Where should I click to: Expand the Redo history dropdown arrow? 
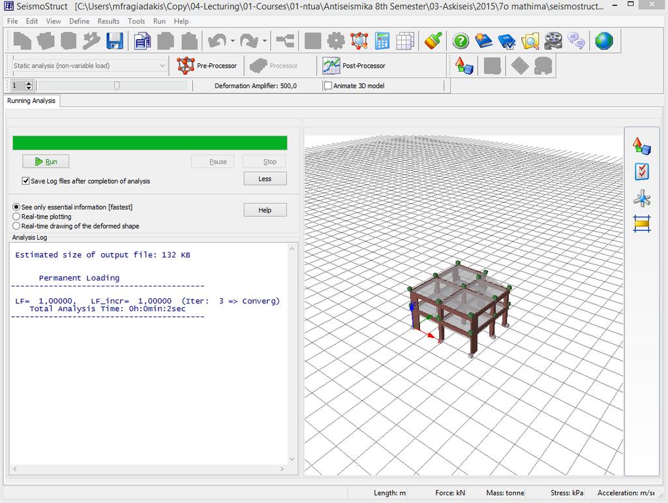(x=265, y=41)
